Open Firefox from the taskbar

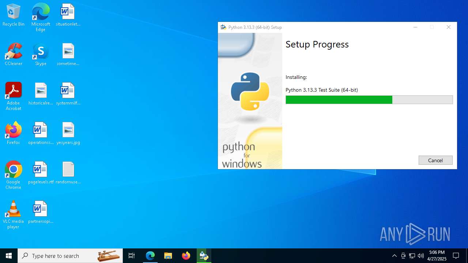[186, 256]
